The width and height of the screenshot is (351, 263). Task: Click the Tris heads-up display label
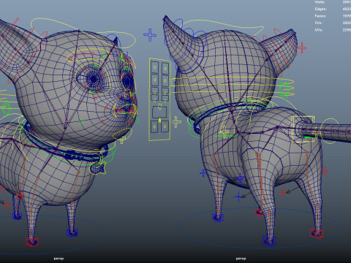pyautogui.click(x=318, y=23)
